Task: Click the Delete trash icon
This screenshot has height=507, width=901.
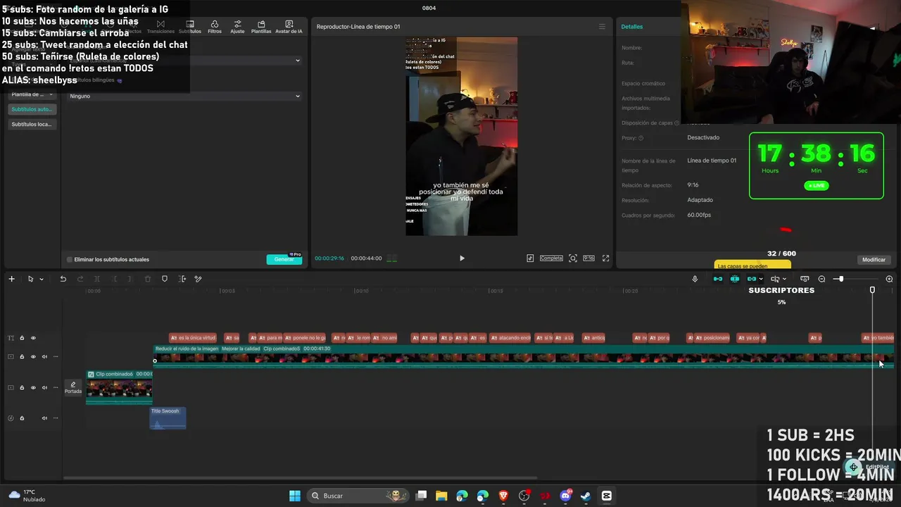Action: [148, 279]
